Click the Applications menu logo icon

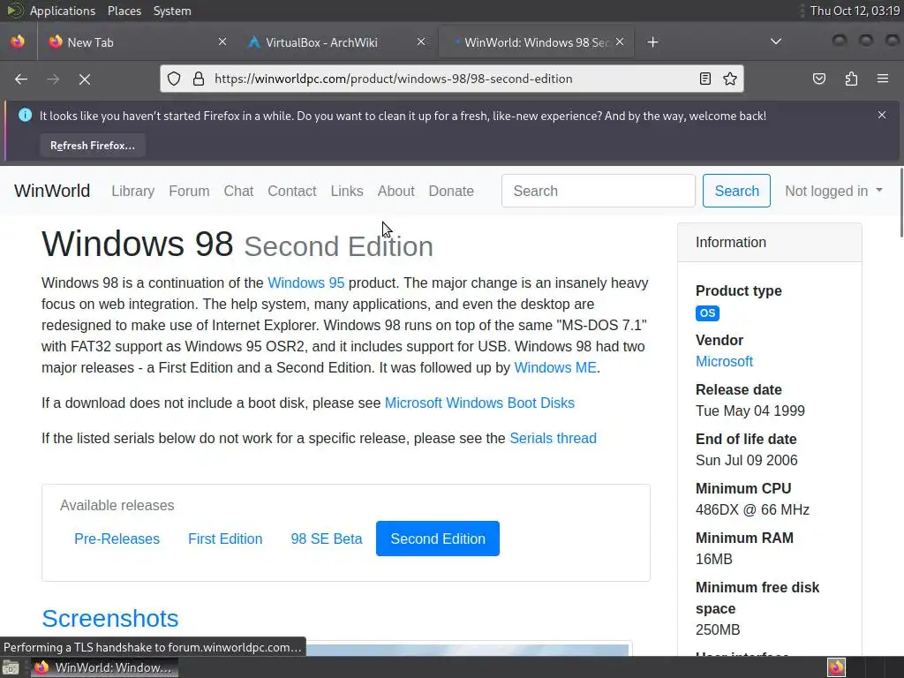click(x=14, y=11)
